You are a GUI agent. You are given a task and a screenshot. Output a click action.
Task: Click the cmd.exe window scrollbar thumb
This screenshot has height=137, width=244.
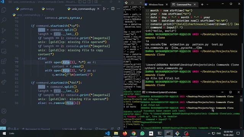[x=241, y=100]
